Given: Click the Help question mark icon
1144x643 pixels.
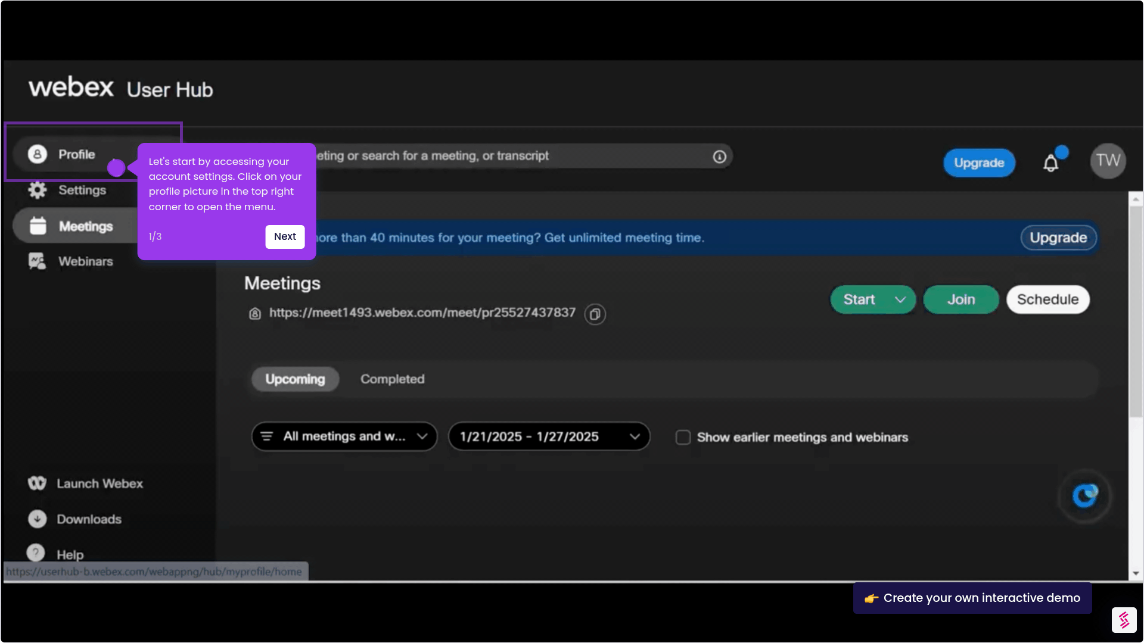Looking at the screenshot, I should [x=36, y=553].
